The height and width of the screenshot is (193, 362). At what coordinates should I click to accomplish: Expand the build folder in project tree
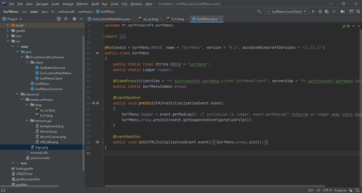coord(8,25)
